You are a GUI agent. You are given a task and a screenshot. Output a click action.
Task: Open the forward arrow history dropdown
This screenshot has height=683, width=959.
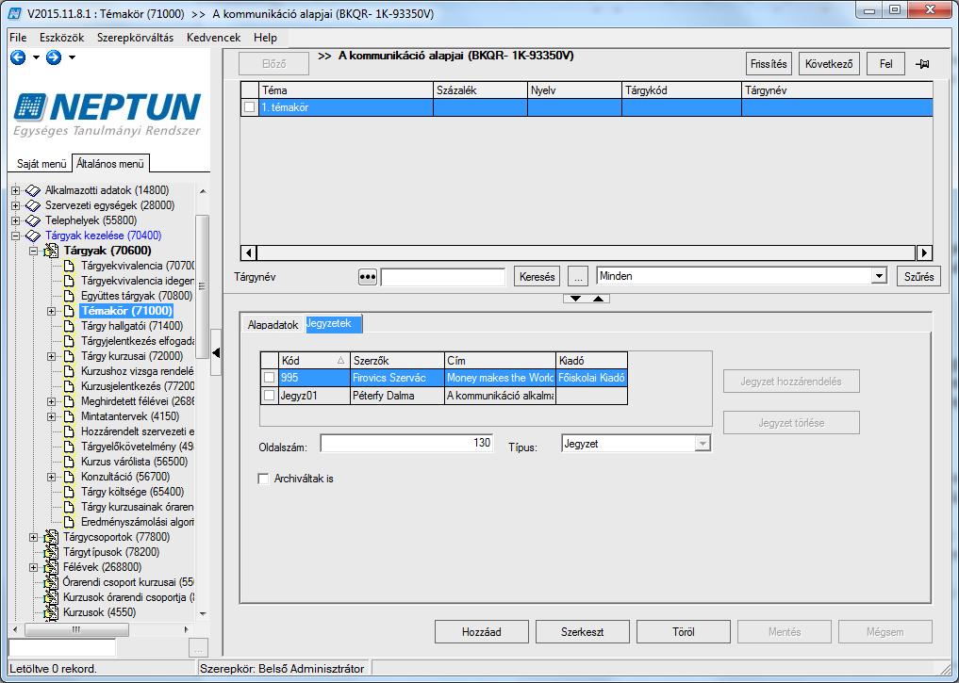73,57
